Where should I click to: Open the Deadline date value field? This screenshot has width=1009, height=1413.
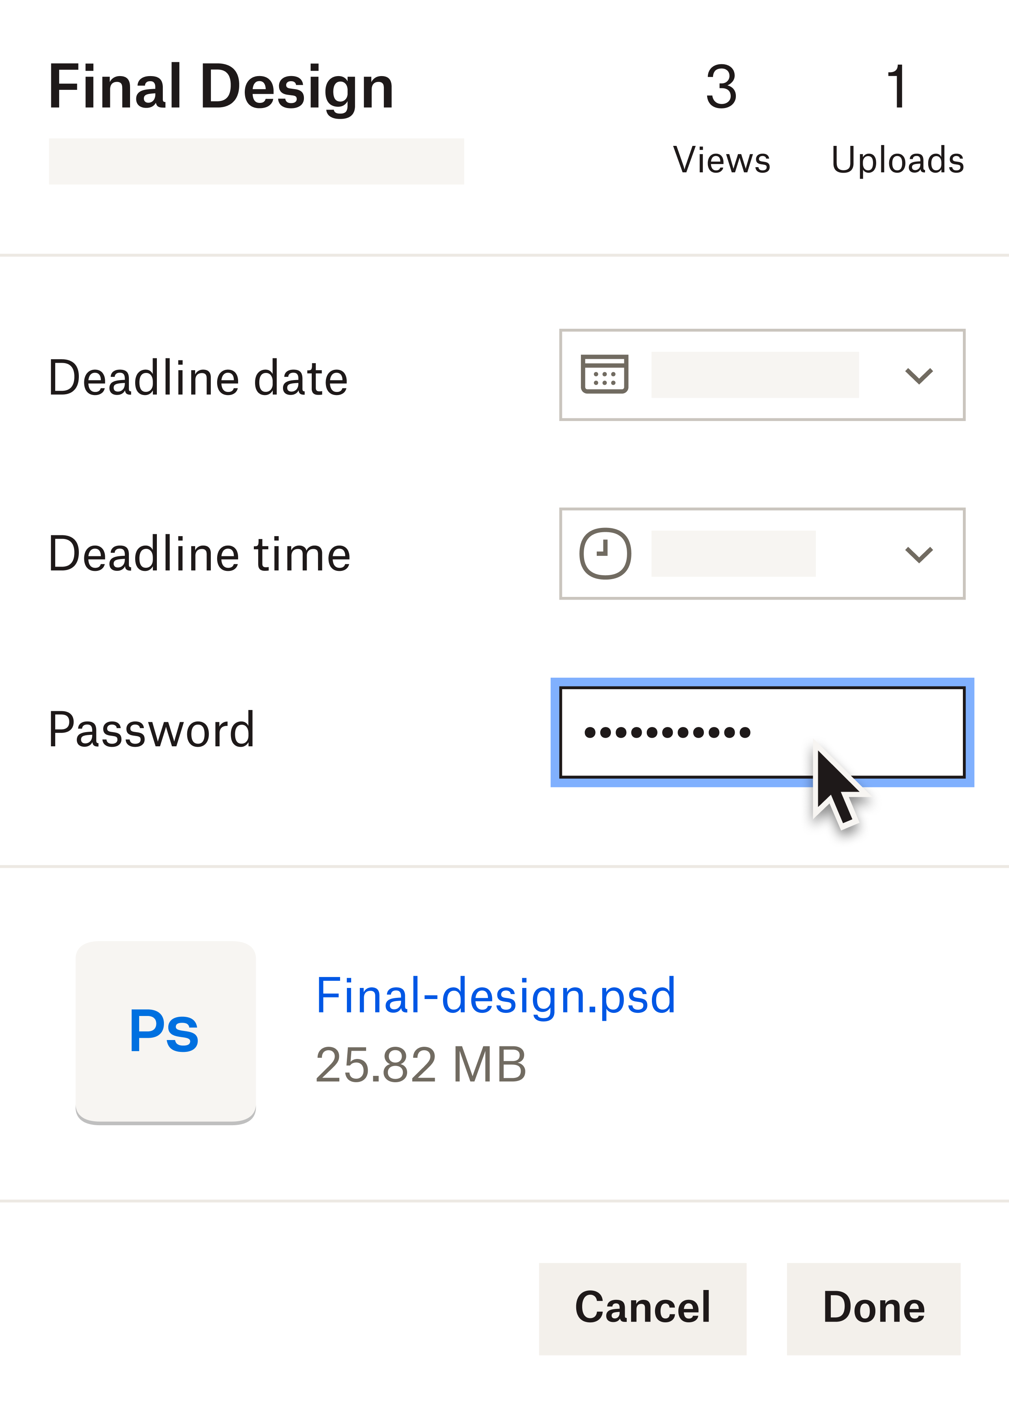[x=754, y=375]
